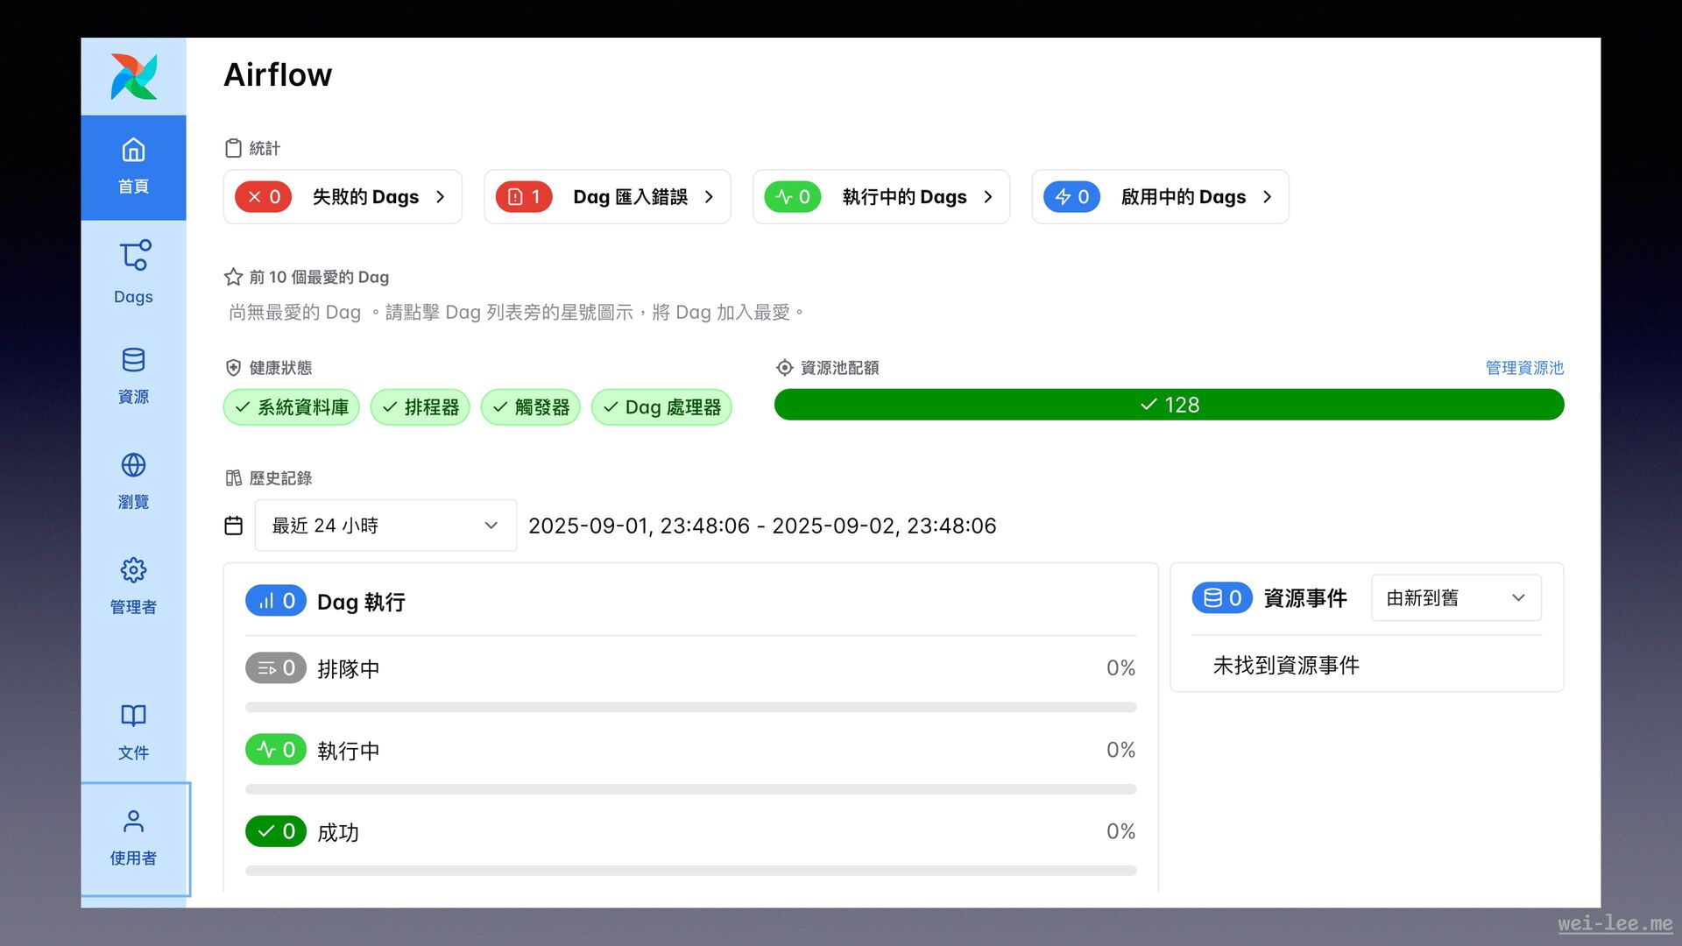Image resolution: width=1682 pixels, height=946 pixels.
Task: Open the 使用者 user menu
Action: click(x=133, y=838)
